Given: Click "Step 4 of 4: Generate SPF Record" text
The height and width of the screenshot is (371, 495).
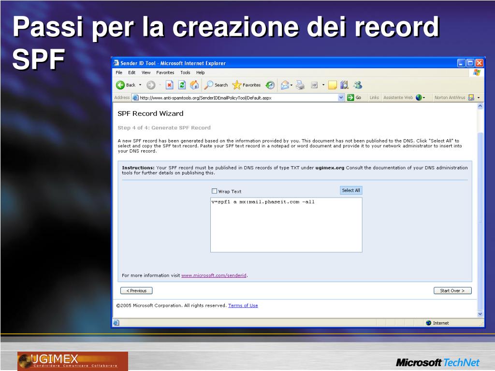Looking at the screenshot, I should [x=164, y=128].
